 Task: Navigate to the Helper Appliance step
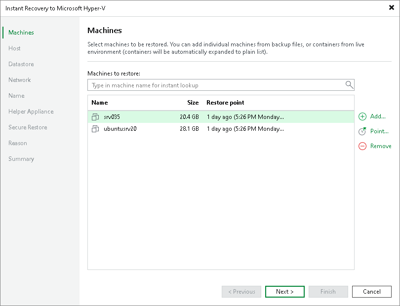[31, 111]
